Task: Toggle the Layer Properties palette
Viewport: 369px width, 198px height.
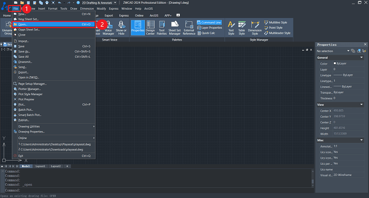Action: [x=209, y=28]
